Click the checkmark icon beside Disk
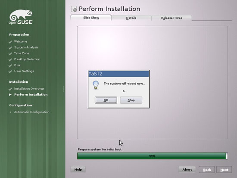The width and height of the screenshot is (237, 178). coord(10,66)
